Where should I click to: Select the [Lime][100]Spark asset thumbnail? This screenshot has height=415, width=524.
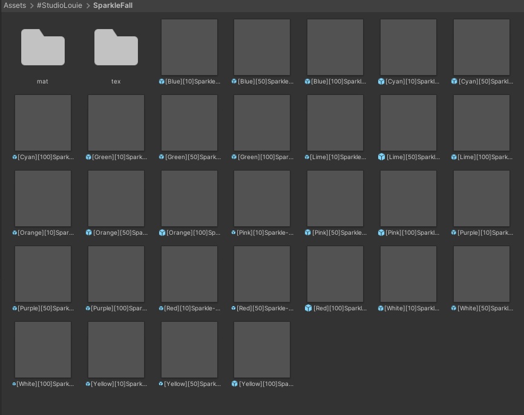pos(482,123)
